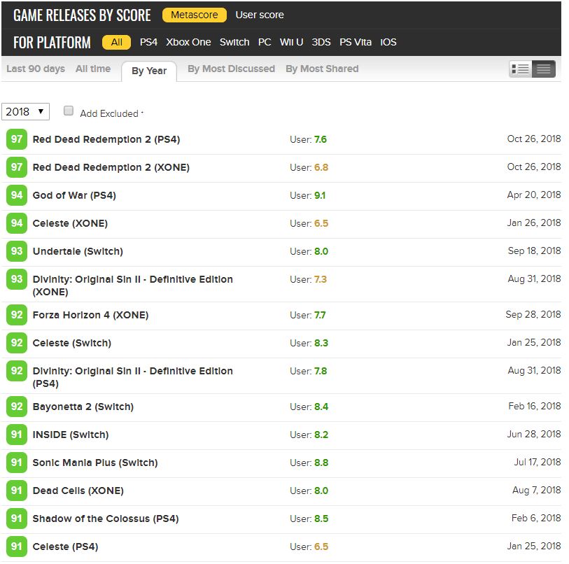The height and width of the screenshot is (564, 569).
Task: Filter platform by PS4
Action: coord(148,42)
